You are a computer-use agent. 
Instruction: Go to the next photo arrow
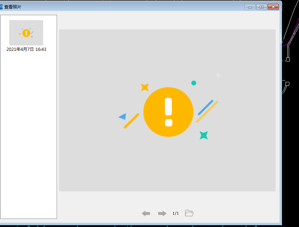pos(162,213)
